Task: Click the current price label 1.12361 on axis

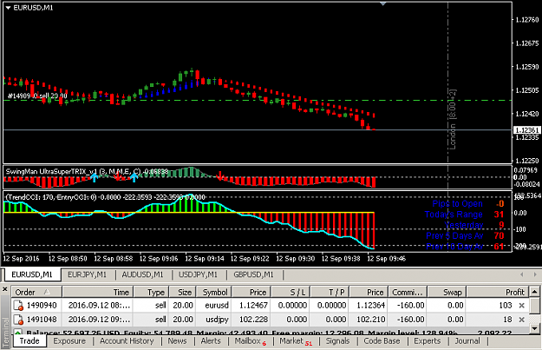Action: point(527,130)
